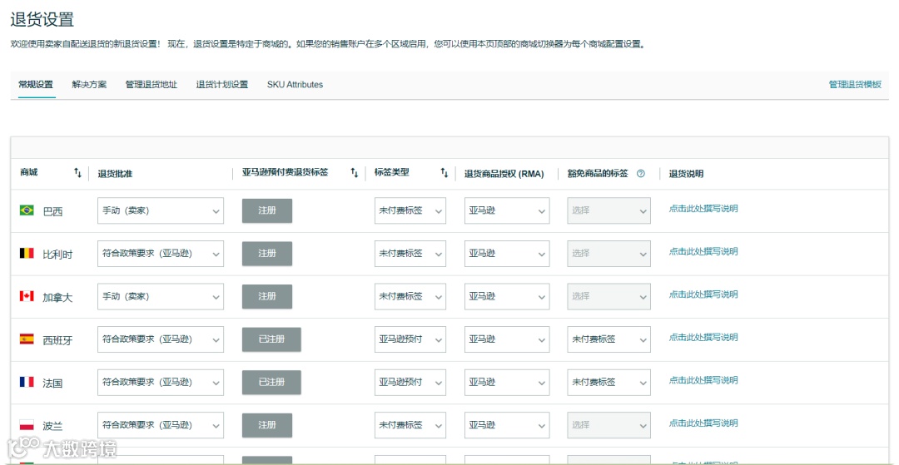Viewport: 899px width, 465px height.
Task: Open the 解决方案 tab
Action: pos(89,85)
